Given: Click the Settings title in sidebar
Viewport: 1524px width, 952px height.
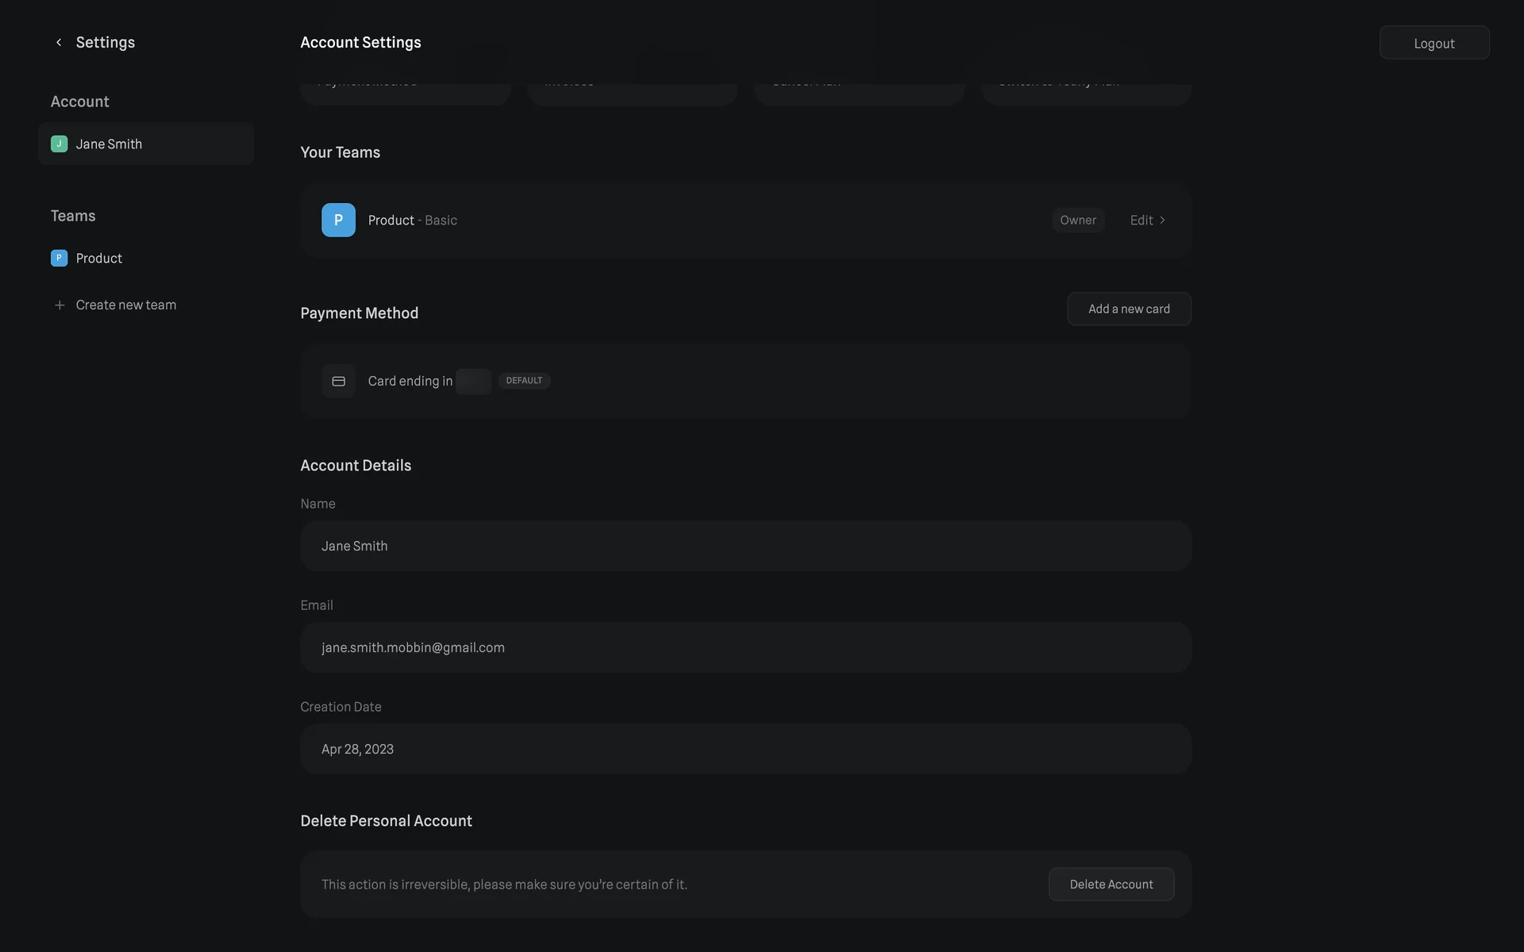Looking at the screenshot, I should coord(106,43).
